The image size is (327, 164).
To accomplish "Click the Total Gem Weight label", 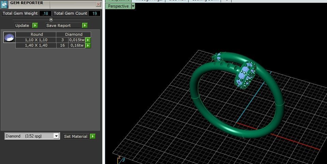I will (x=20, y=13).
